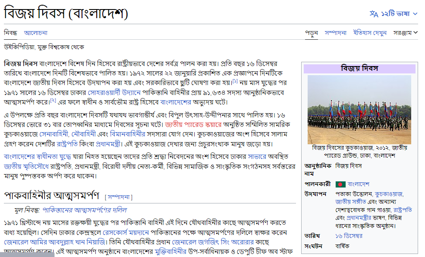Open the Victory Day parade photo

click(359, 110)
